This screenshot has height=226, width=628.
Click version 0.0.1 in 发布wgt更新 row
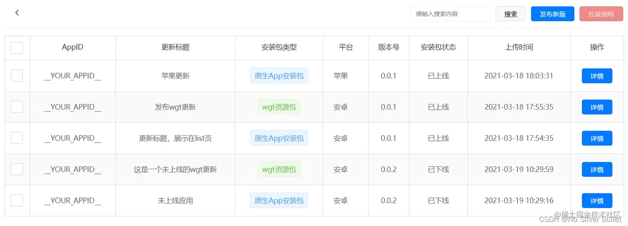click(x=389, y=107)
